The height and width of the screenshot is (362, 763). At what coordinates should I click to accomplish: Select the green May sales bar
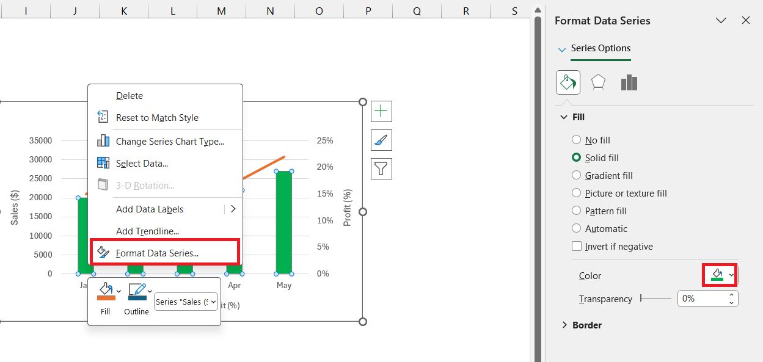(x=283, y=222)
